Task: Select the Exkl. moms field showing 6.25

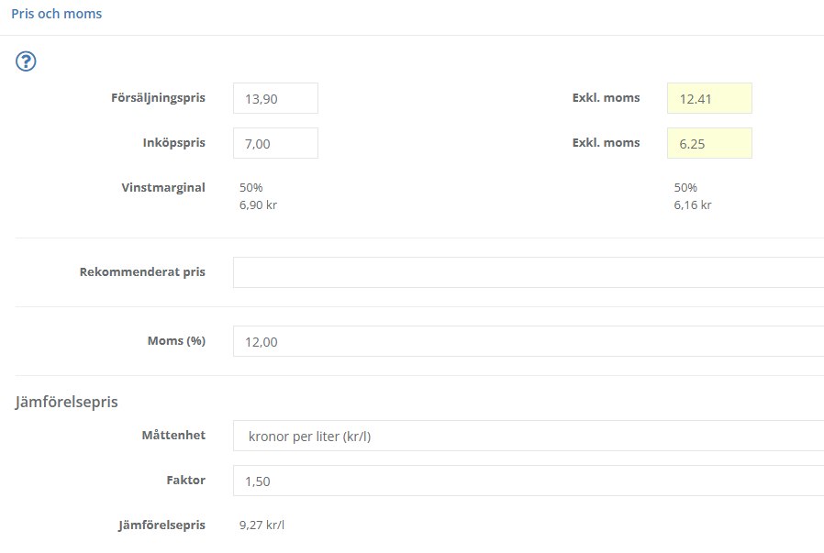Action: coord(709,143)
